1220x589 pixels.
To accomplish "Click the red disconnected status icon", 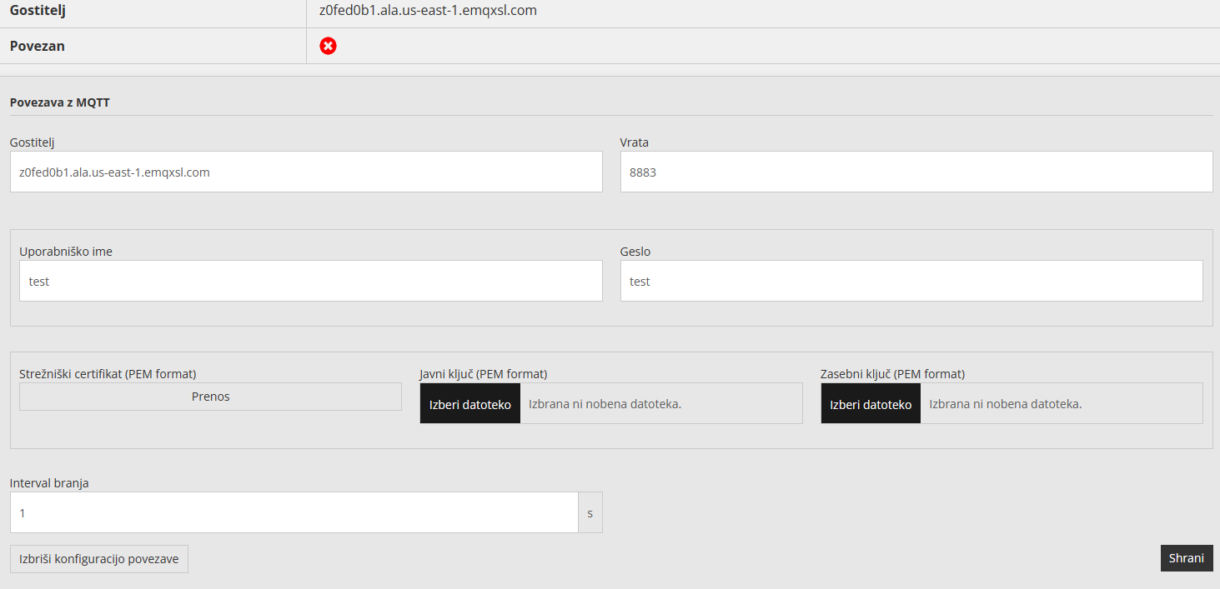I will (x=329, y=46).
